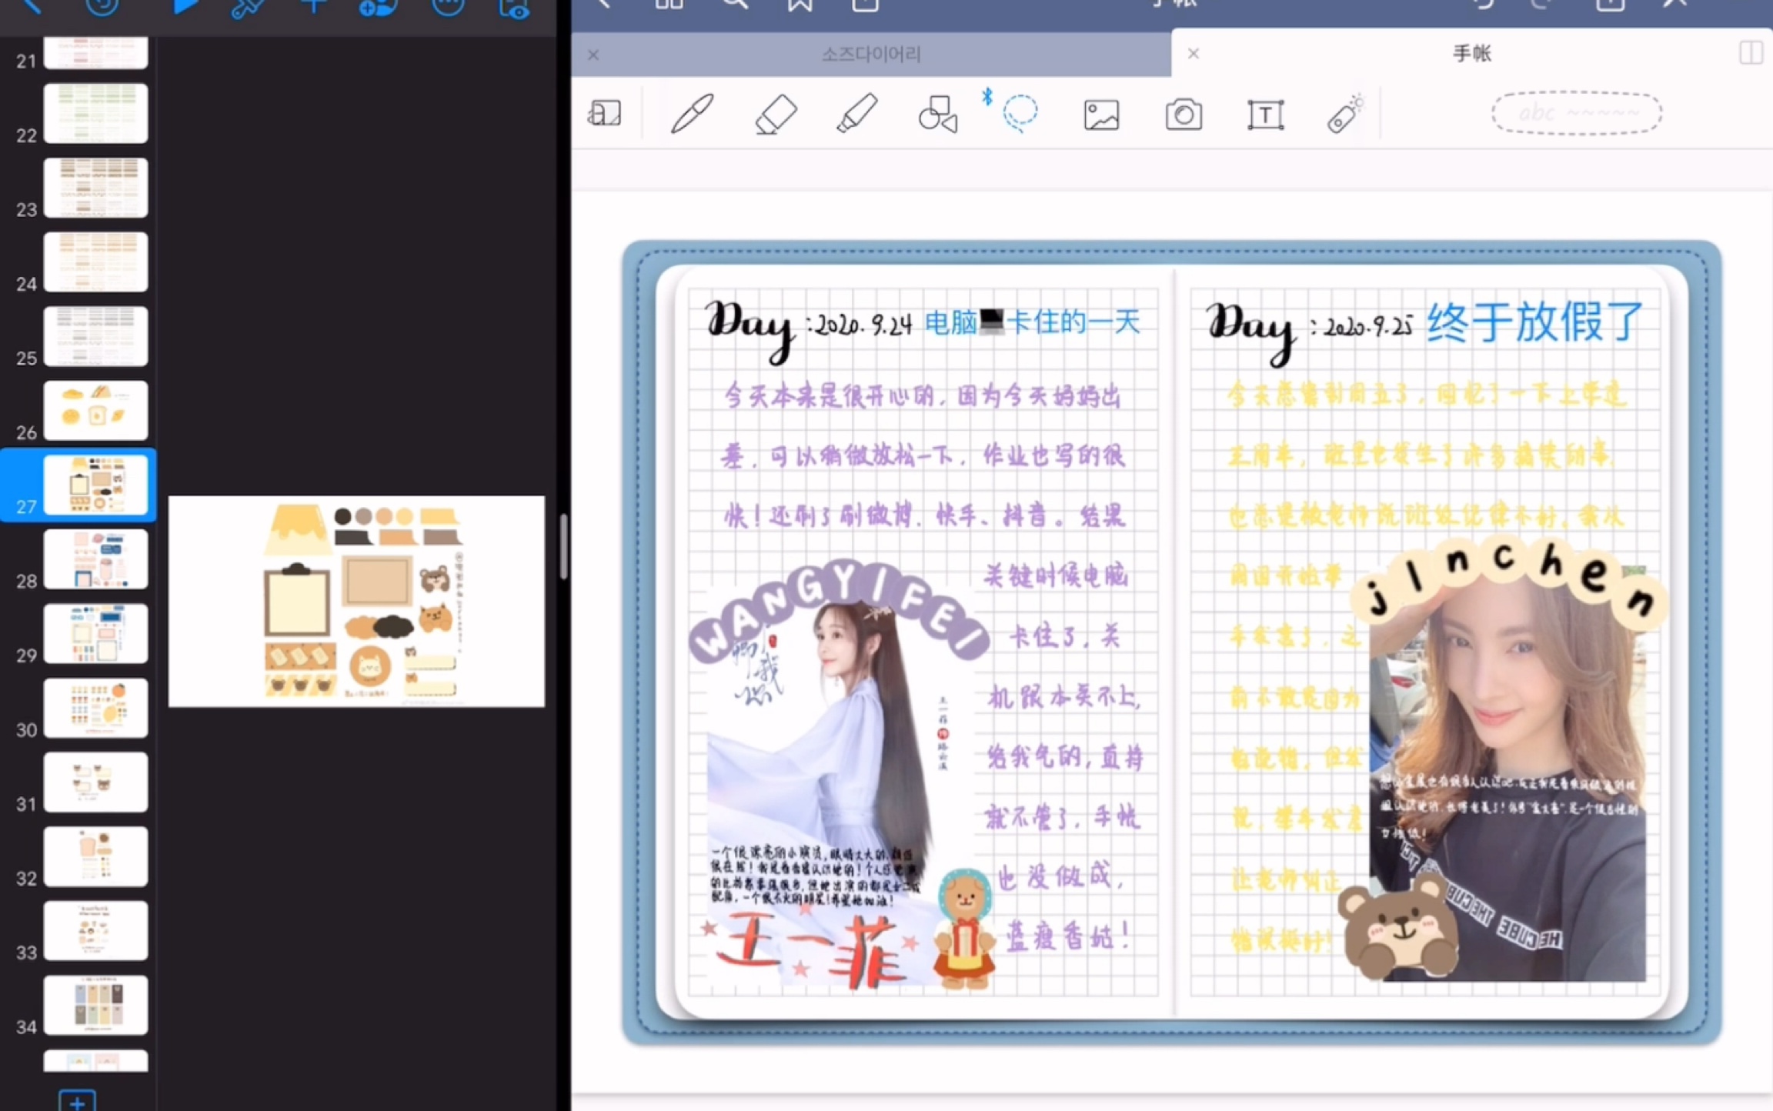
Task: Click the dashed stroke preview box
Action: coord(1576,113)
